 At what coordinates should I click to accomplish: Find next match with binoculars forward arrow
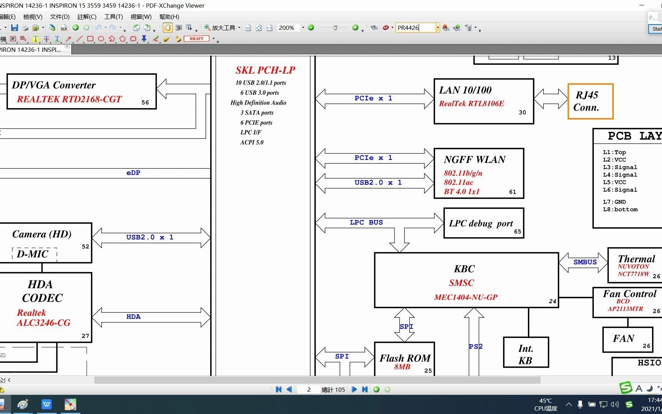(456, 28)
